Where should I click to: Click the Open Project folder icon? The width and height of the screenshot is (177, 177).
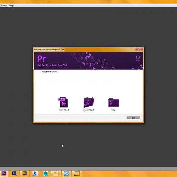[89, 102]
